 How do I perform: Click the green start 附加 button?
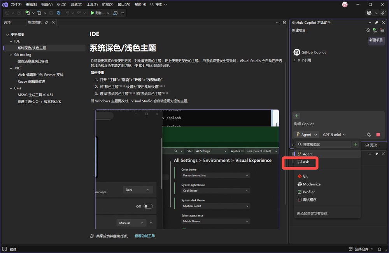[x=98, y=13]
